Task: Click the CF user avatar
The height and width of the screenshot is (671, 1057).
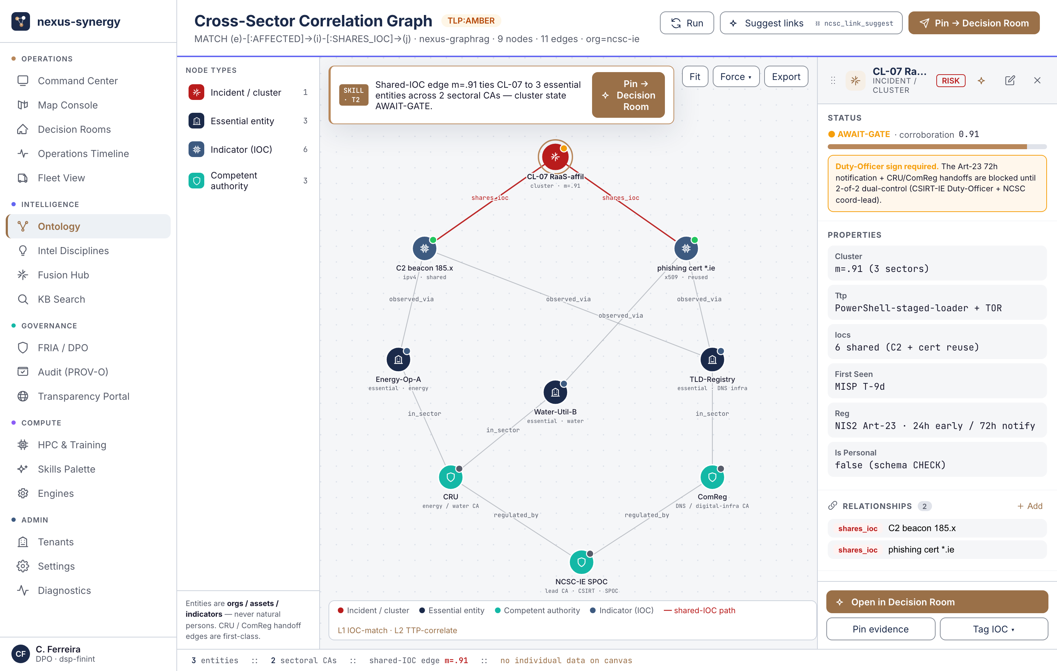Action: 21,654
